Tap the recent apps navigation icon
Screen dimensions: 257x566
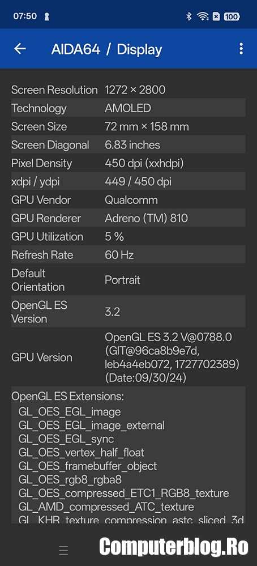pos(63,550)
